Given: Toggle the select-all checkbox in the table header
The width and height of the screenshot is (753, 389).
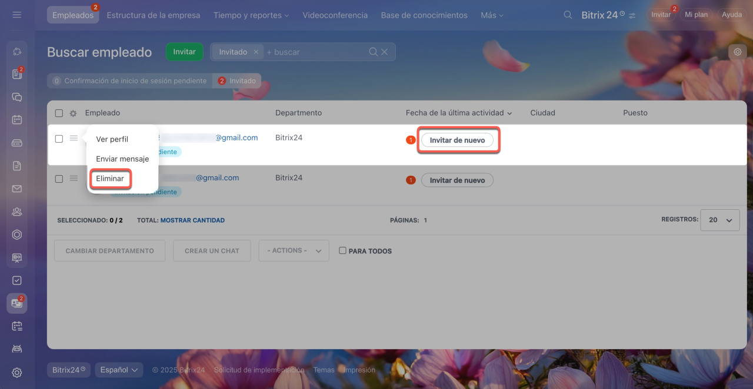Looking at the screenshot, I should coord(59,113).
